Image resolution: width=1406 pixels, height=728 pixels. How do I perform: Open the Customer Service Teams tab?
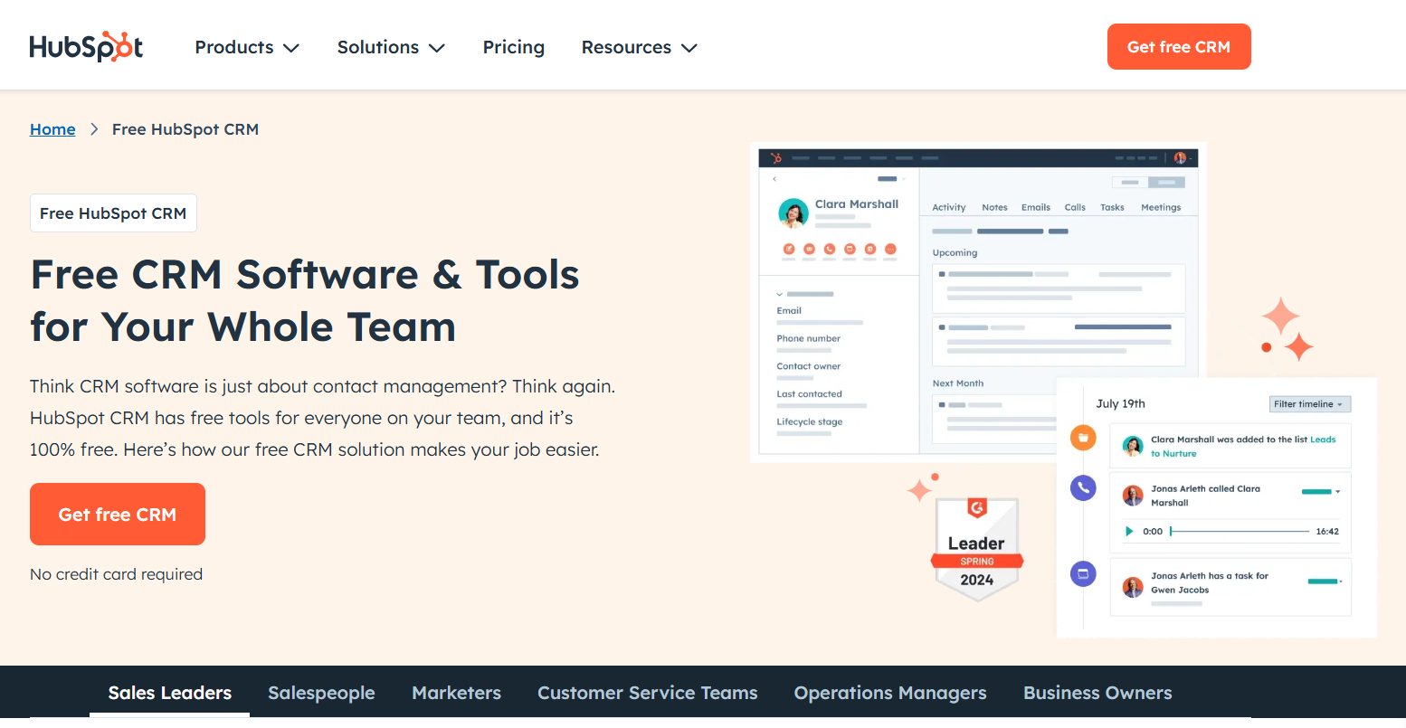(x=648, y=693)
